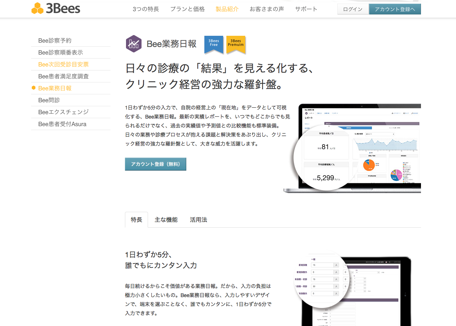
Task: Click the アカウント登録（無料）button
Action: coord(156,164)
